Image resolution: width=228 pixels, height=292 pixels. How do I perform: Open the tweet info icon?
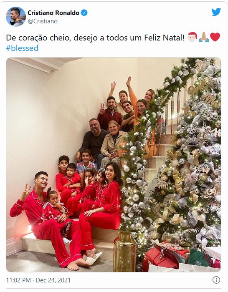coord(216,280)
